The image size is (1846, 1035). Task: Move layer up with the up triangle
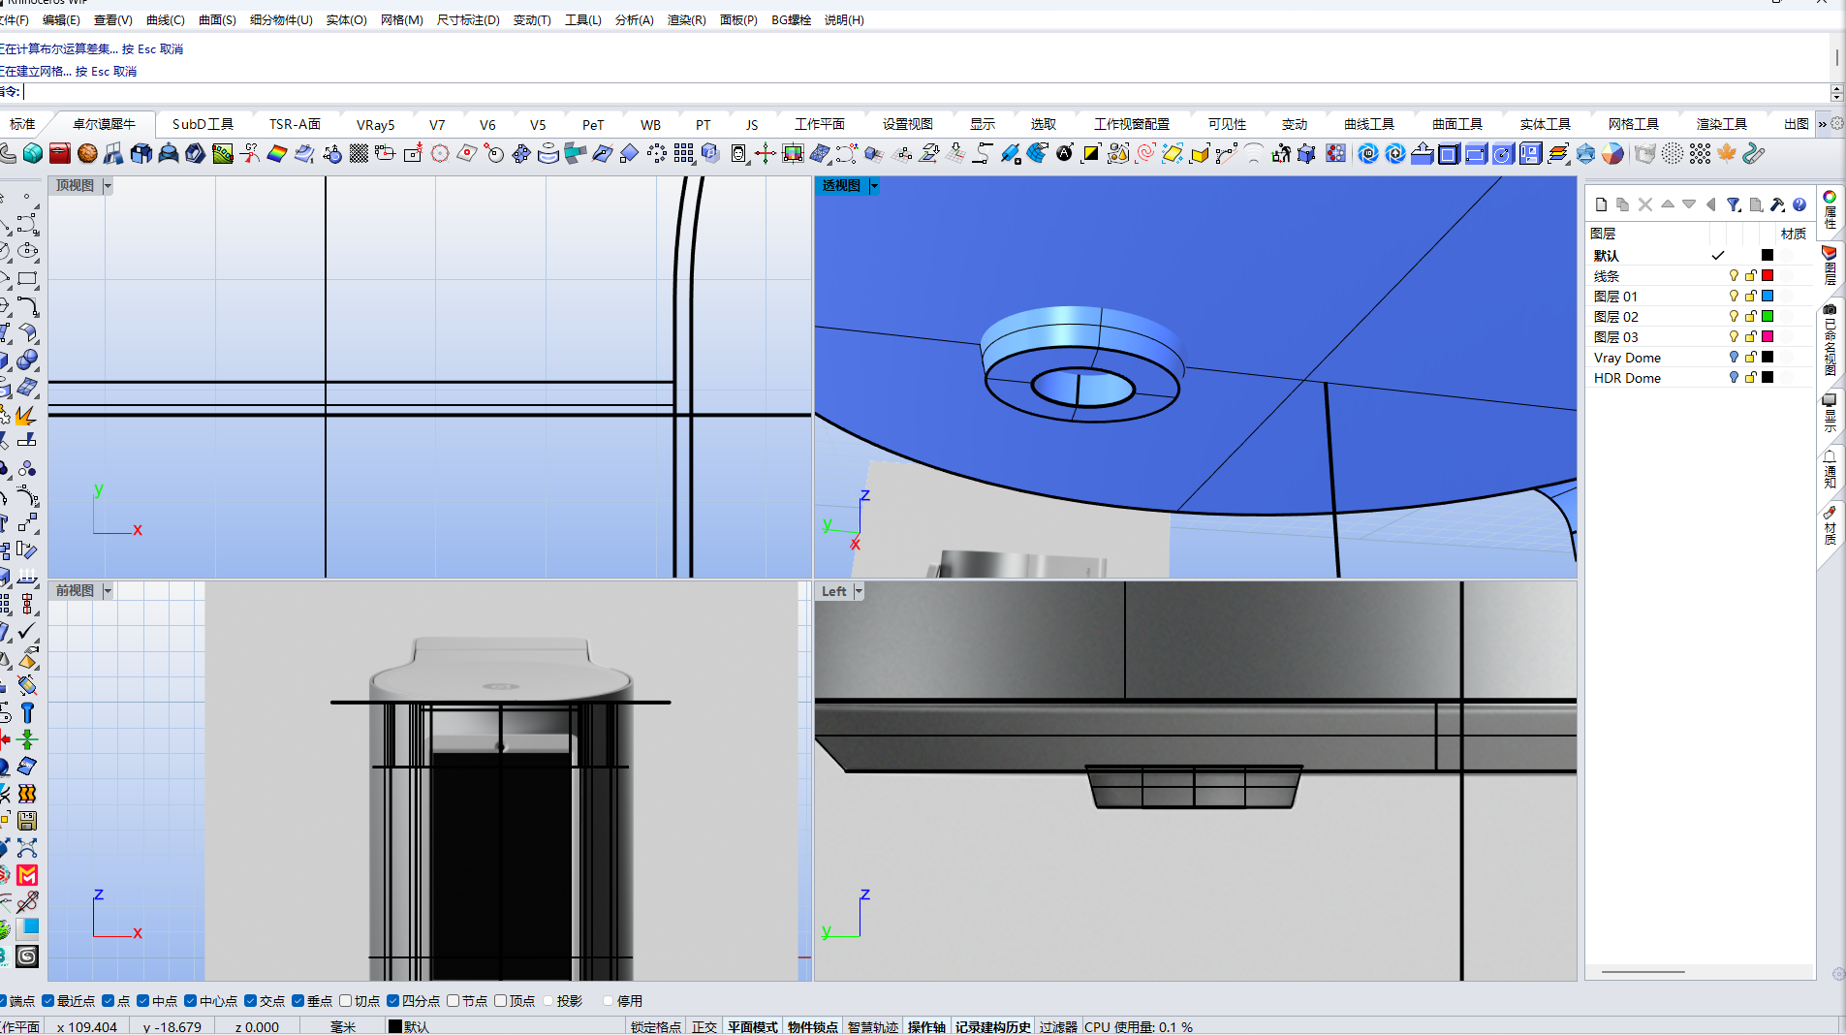pyautogui.click(x=1668, y=204)
